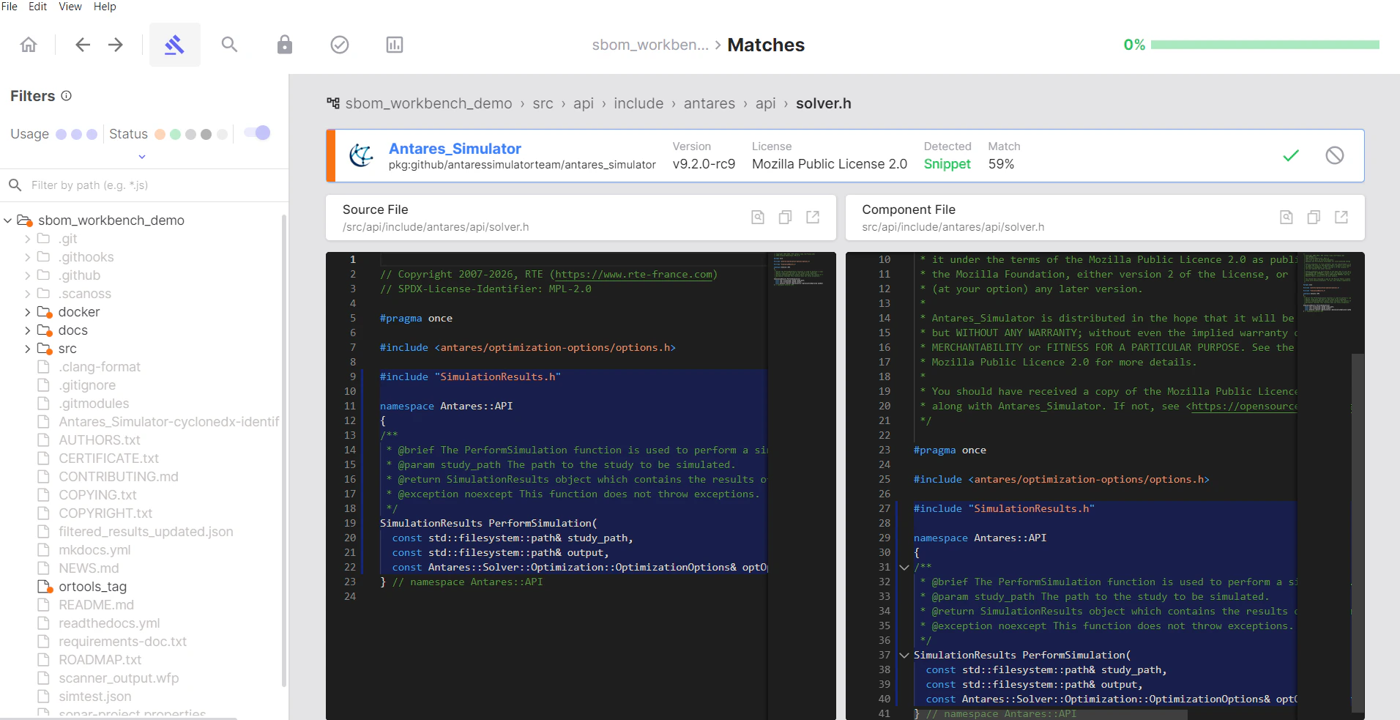Image resolution: width=1400 pixels, height=720 pixels.
Task: Open the Cryptography lock icon
Action: click(284, 44)
